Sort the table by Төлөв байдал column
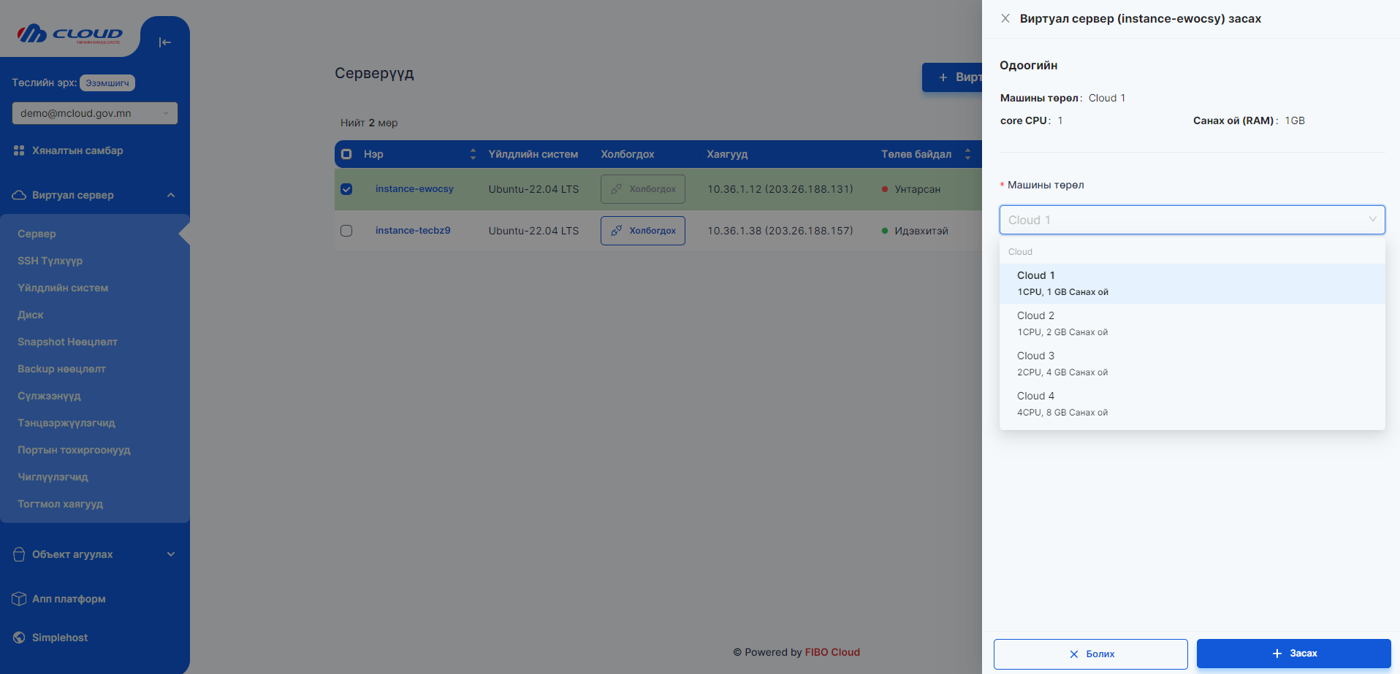This screenshot has width=1400, height=674. tap(967, 154)
